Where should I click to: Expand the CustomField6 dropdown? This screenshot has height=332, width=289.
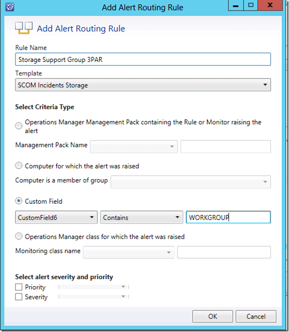click(56, 217)
